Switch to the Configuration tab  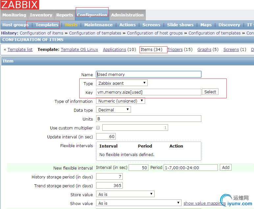[92, 15]
